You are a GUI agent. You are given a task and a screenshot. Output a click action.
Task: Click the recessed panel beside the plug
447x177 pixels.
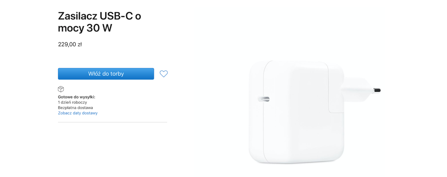coord(336,87)
